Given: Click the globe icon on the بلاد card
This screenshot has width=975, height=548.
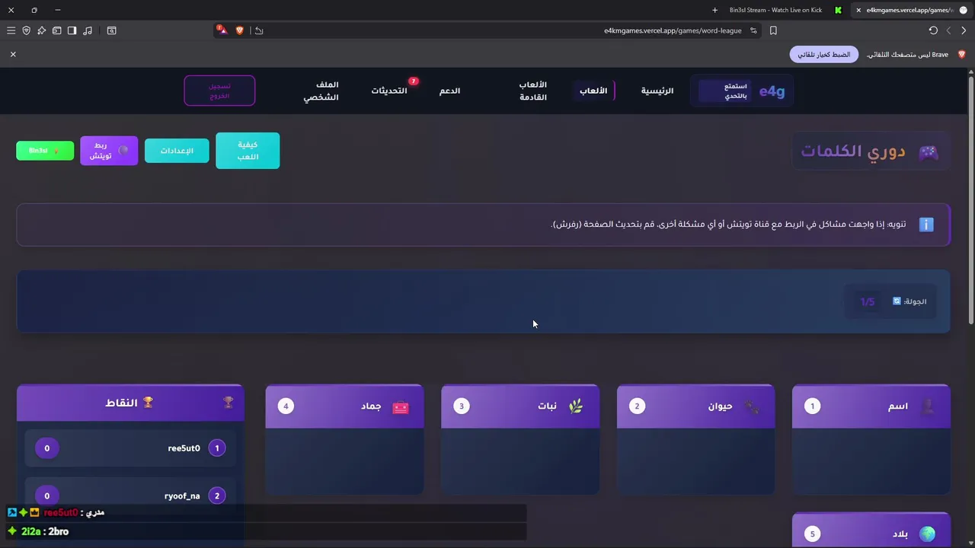Looking at the screenshot, I should click(x=927, y=534).
